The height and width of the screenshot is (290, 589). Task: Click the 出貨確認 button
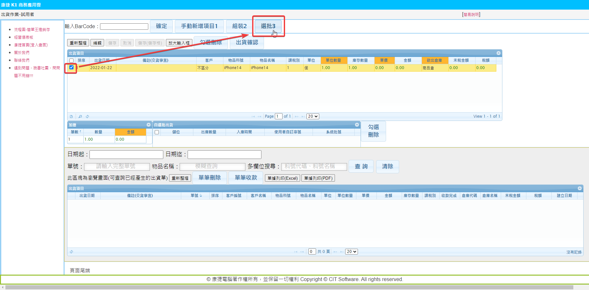click(247, 42)
